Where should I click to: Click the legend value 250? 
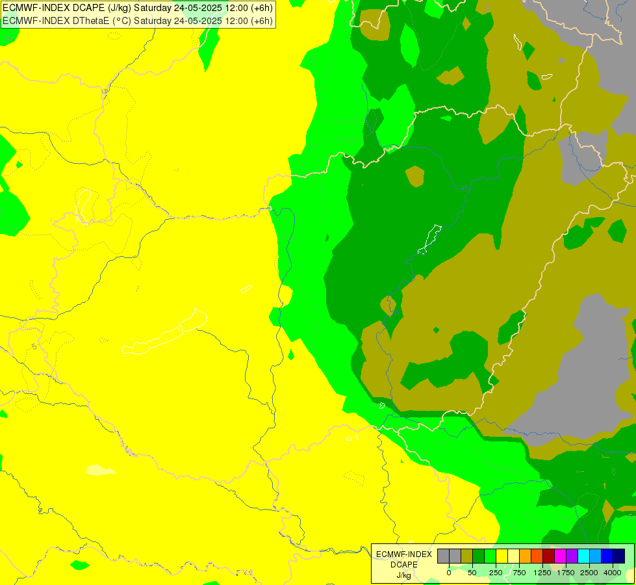point(496,573)
